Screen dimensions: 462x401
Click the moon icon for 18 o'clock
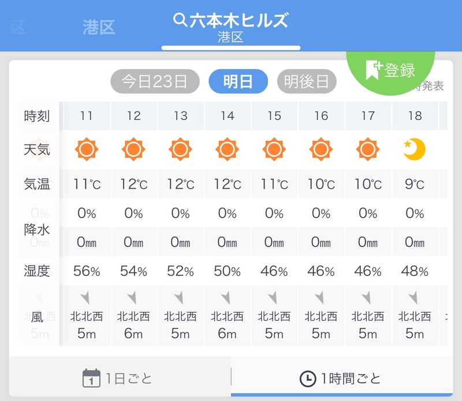pyautogui.click(x=415, y=150)
